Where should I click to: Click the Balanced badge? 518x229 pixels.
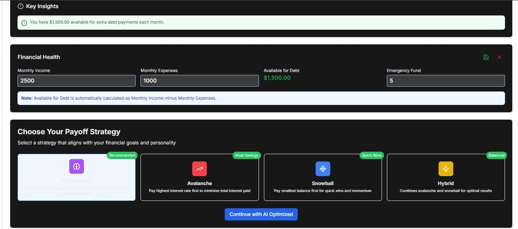pos(497,155)
